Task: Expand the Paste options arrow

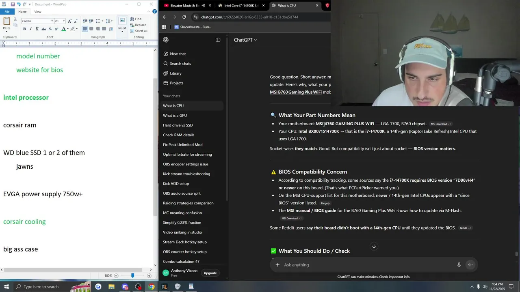Action: 6,32
